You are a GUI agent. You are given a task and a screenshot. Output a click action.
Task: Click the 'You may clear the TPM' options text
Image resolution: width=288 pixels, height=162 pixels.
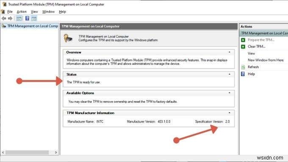click(x=123, y=102)
